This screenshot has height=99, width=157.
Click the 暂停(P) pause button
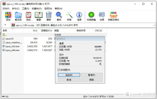pyautogui.click(x=92, y=75)
